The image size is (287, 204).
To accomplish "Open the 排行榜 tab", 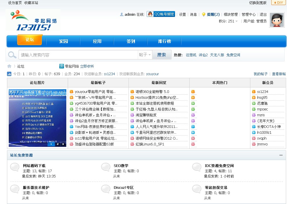I will click(164, 41).
